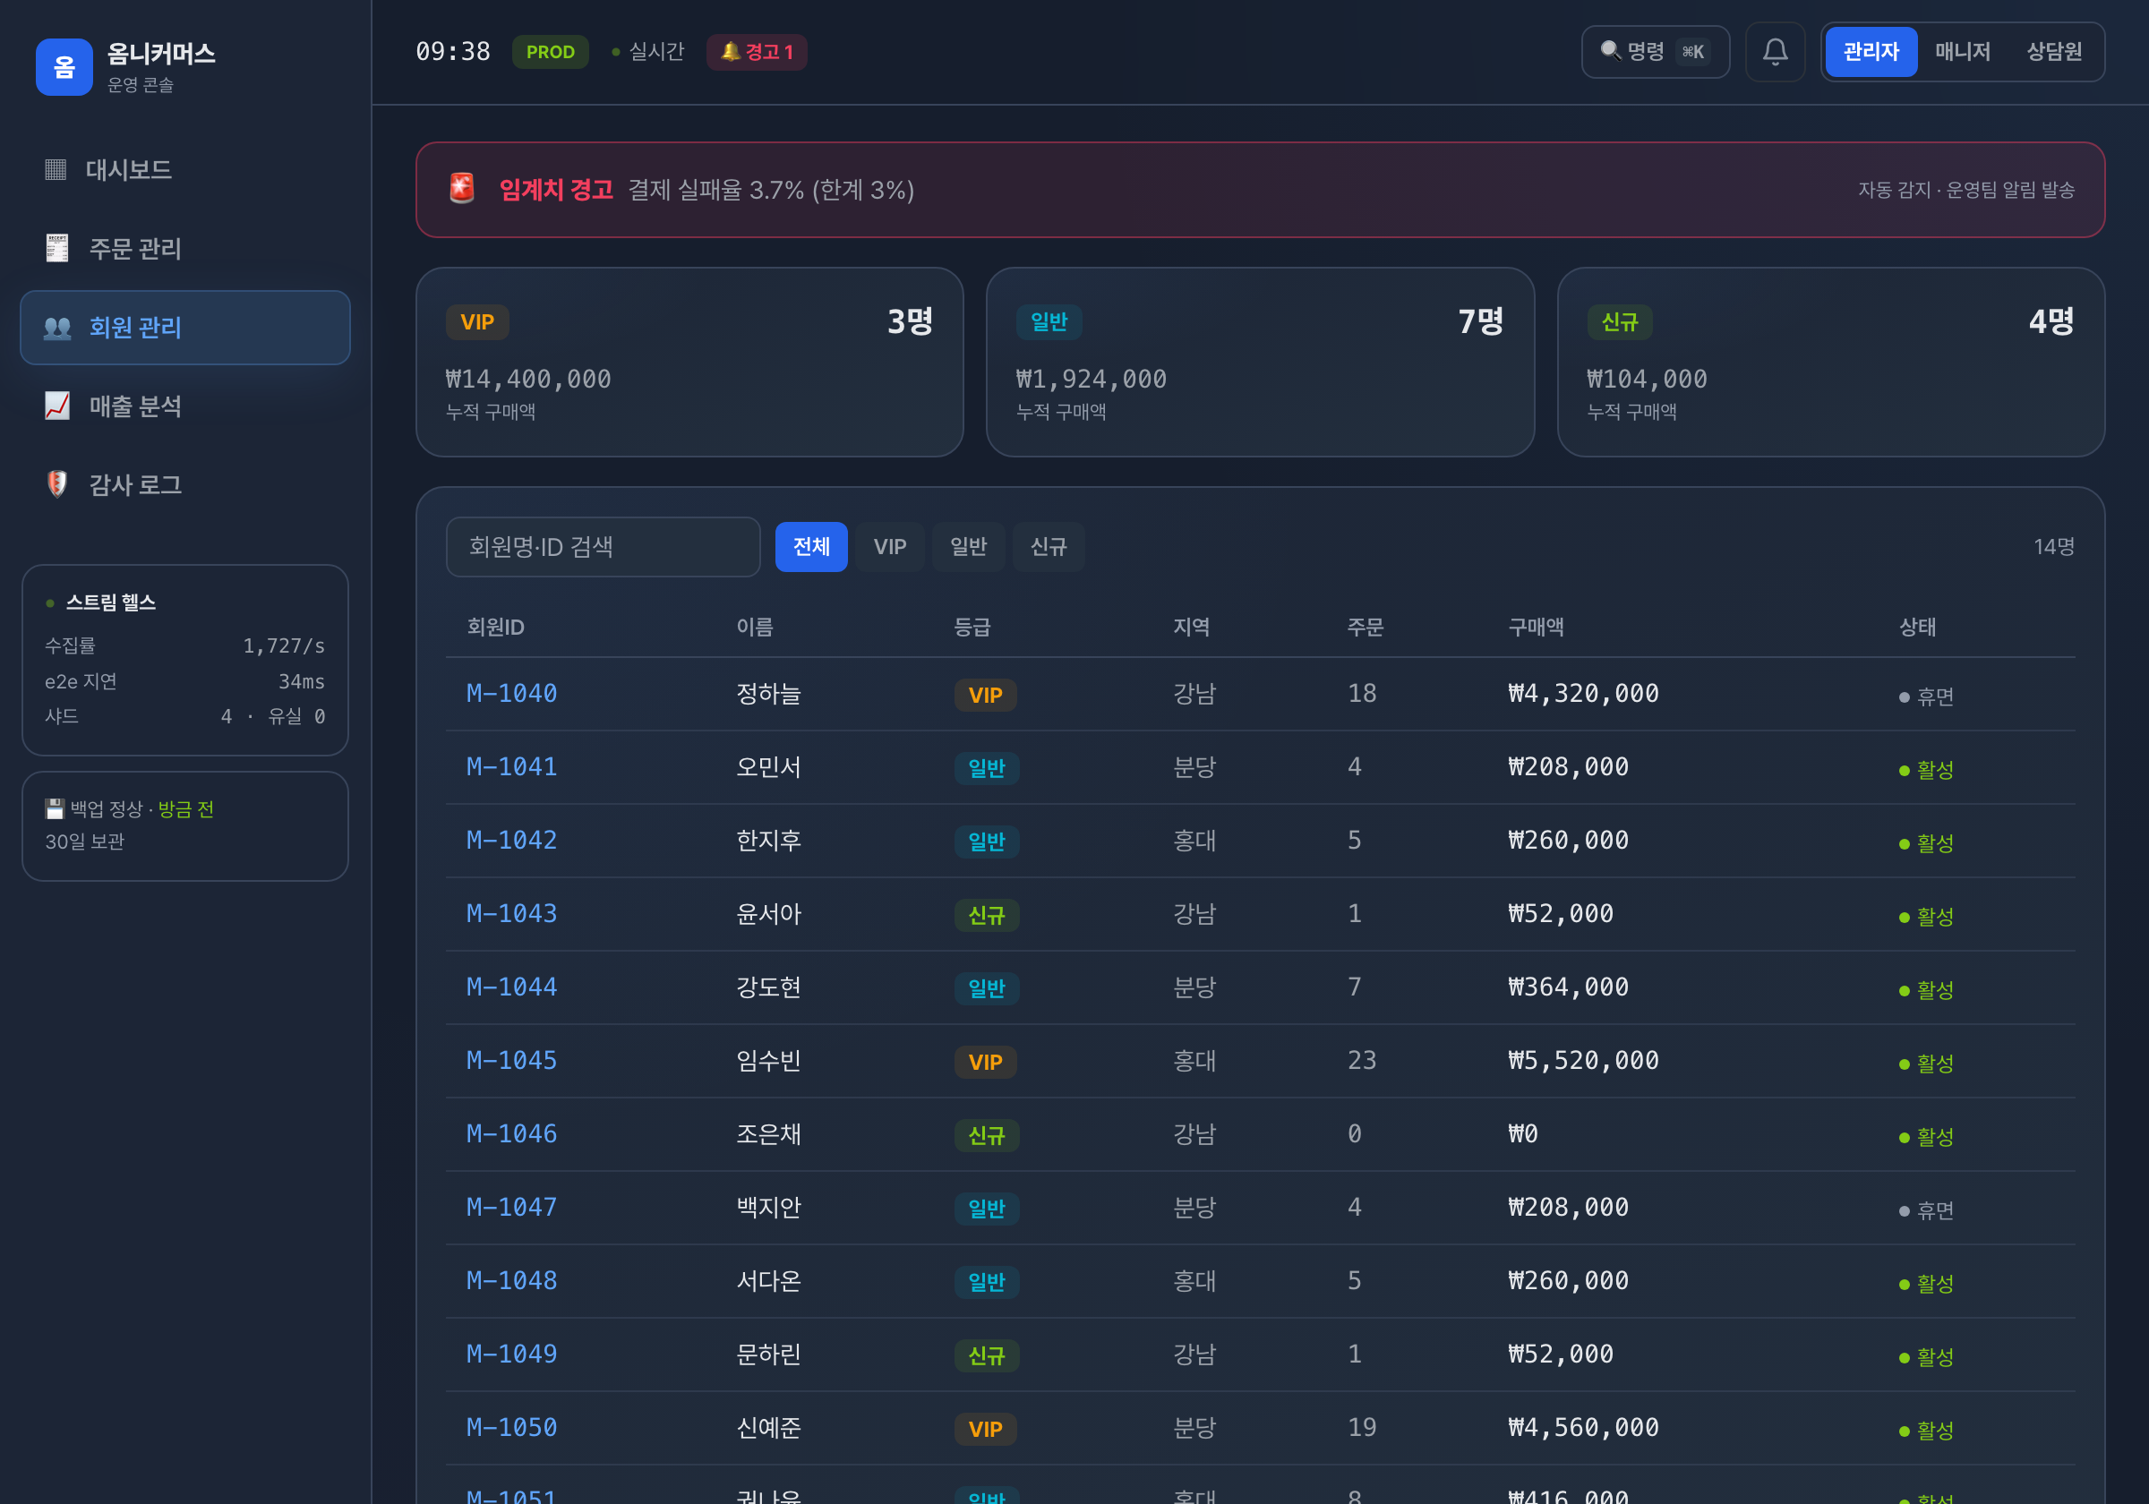Open the 명령 ⌘K command palette
The height and width of the screenshot is (1504, 2149).
1655,51
